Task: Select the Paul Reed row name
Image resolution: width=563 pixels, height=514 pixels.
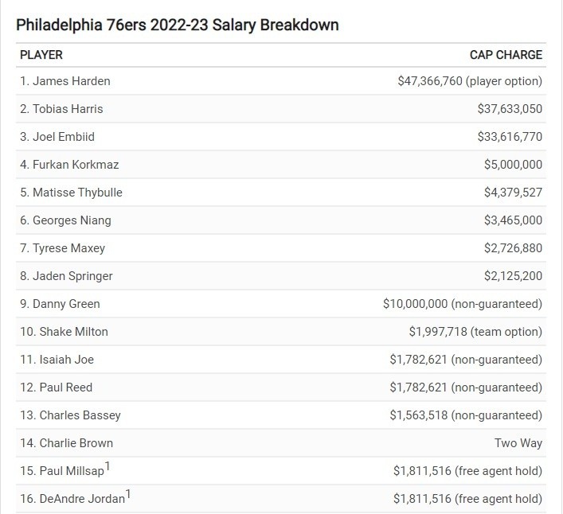Action: click(x=57, y=387)
